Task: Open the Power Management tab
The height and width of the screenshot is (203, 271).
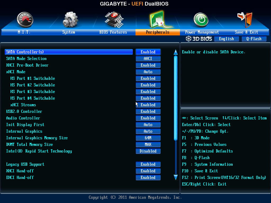Action: coord(202,32)
